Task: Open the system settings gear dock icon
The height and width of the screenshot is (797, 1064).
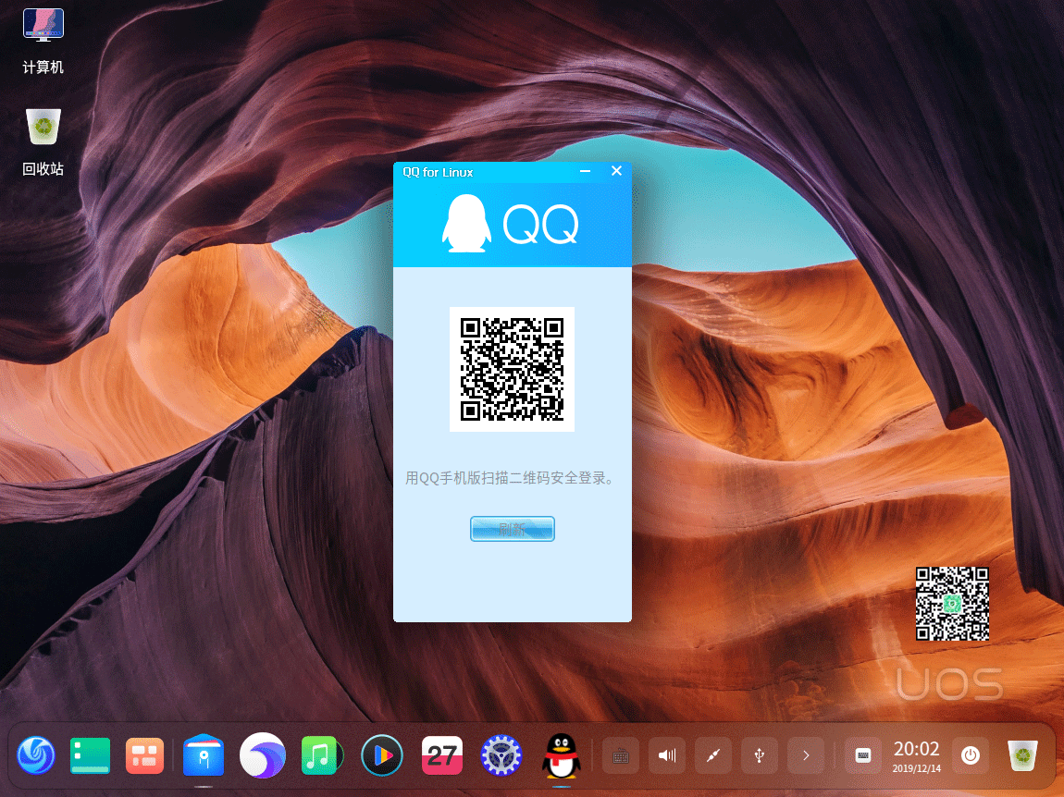Action: pos(501,755)
